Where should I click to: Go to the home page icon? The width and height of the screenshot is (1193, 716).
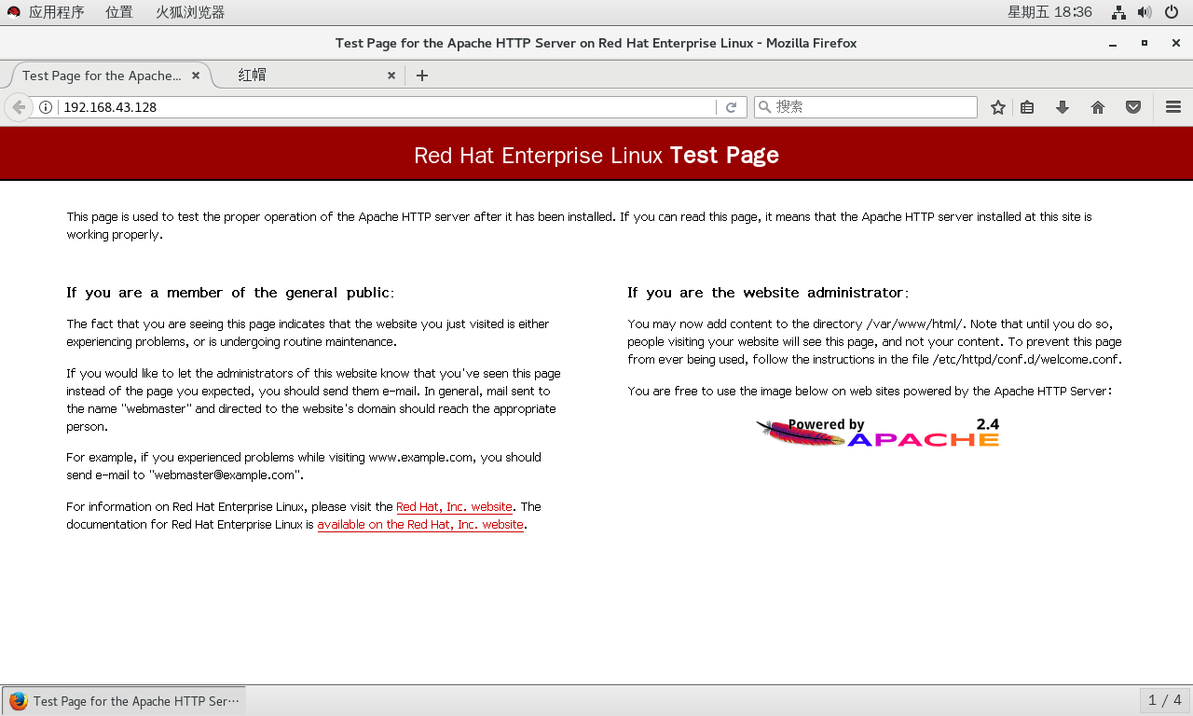pos(1098,107)
